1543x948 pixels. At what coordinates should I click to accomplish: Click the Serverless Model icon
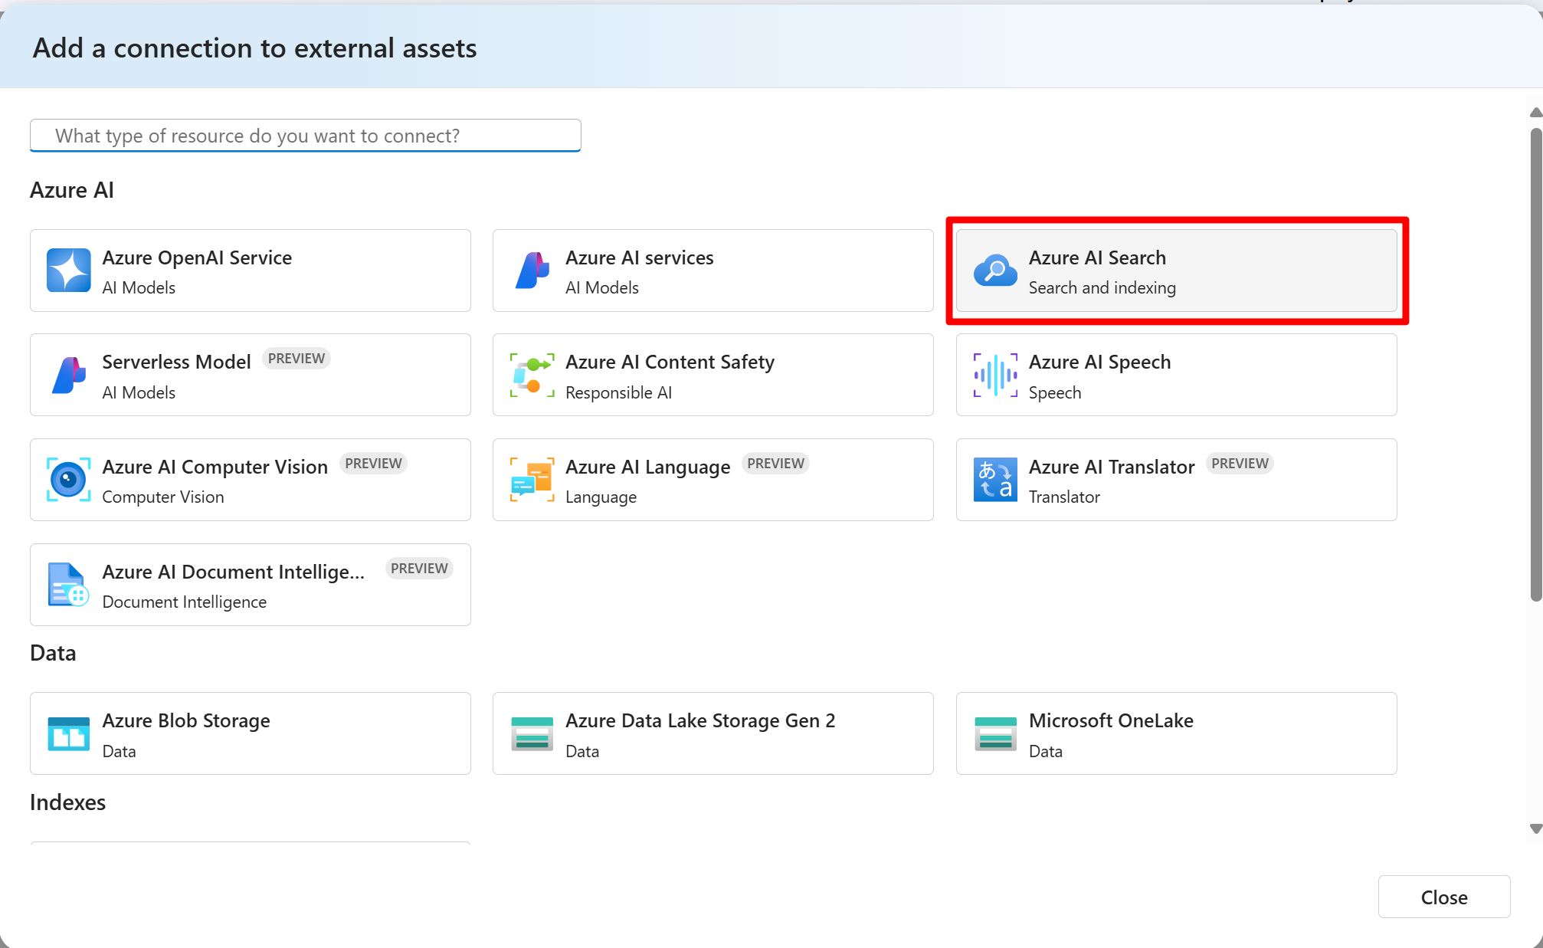[68, 375]
